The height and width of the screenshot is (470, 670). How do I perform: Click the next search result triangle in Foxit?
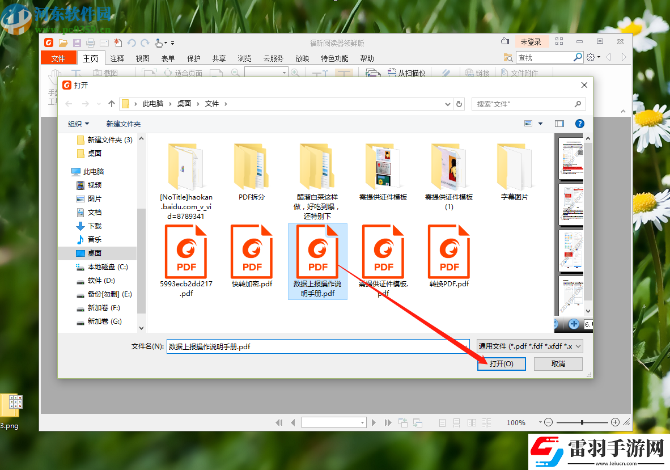tap(624, 57)
